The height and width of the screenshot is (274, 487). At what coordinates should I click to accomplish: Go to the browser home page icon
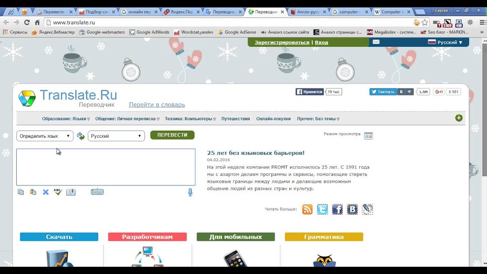click(37, 22)
